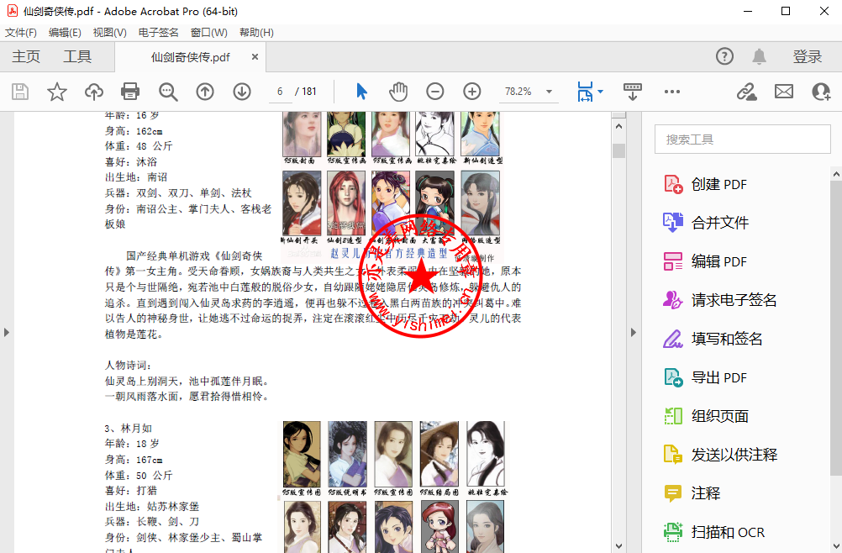Screen dimensions: 842x553
Task: Choose the selection arrow tool
Action: 361,92
